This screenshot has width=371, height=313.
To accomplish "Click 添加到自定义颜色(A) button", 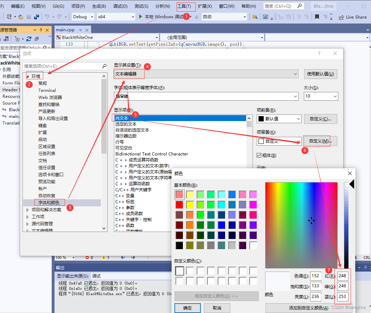I will point(308,308).
